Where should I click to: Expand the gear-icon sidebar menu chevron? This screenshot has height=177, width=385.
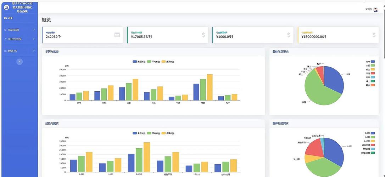coord(34,30)
